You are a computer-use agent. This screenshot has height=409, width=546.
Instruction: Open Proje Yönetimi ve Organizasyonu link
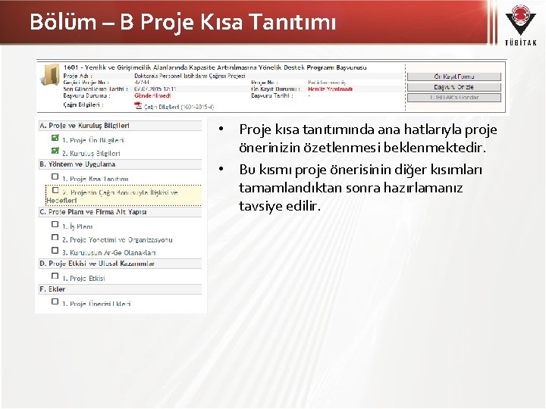click(118, 239)
